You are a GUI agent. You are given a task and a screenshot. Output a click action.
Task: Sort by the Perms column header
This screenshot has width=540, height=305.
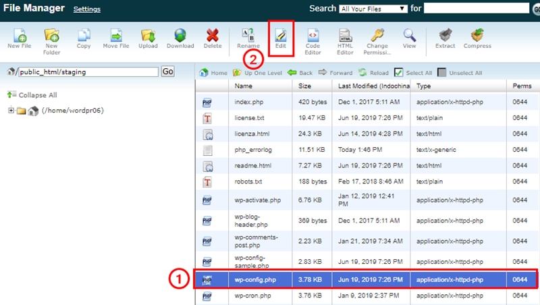coord(522,86)
